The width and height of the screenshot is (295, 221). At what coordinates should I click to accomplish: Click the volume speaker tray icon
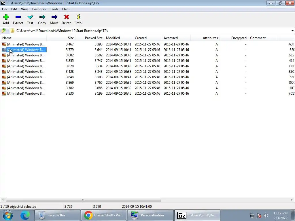point(266,216)
